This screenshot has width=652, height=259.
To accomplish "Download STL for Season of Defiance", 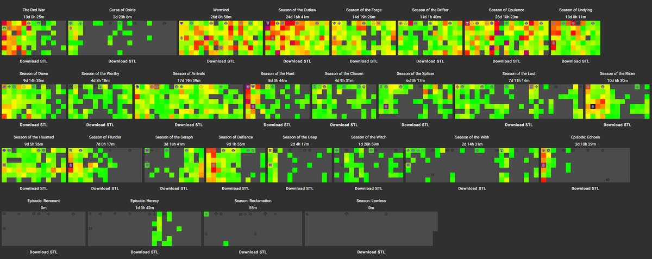I will [235, 188].
